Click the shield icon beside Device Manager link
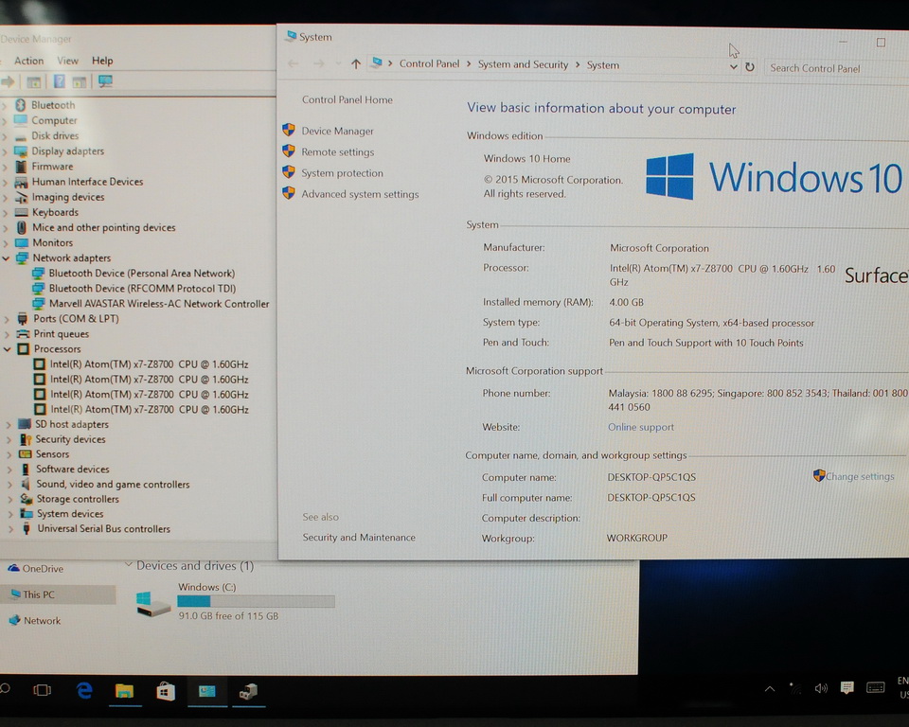The image size is (909, 727). click(x=289, y=130)
